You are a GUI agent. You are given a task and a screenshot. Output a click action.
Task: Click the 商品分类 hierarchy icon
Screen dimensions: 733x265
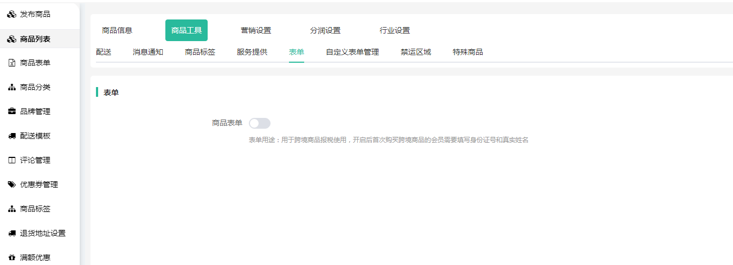coord(12,88)
